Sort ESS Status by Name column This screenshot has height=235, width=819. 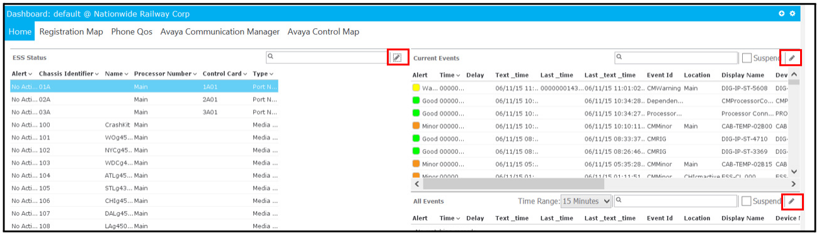tap(117, 74)
